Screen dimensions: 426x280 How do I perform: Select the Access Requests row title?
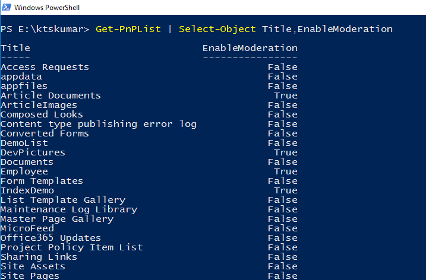click(x=45, y=67)
